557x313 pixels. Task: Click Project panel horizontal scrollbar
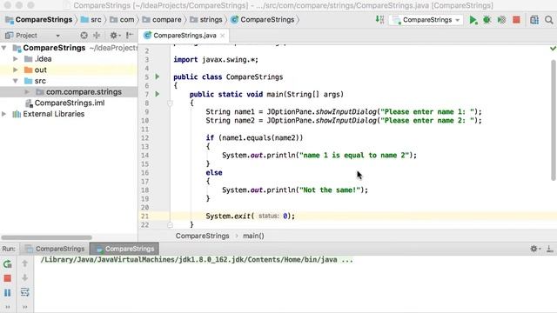(46, 237)
